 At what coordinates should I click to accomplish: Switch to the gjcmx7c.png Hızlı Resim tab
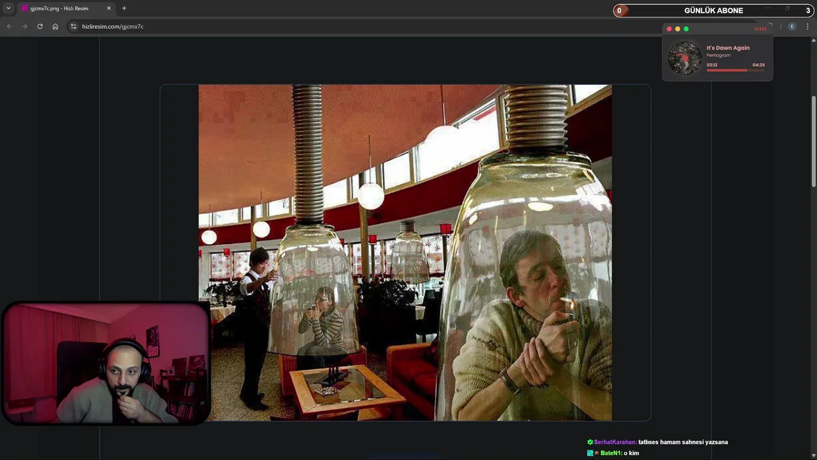click(x=66, y=8)
